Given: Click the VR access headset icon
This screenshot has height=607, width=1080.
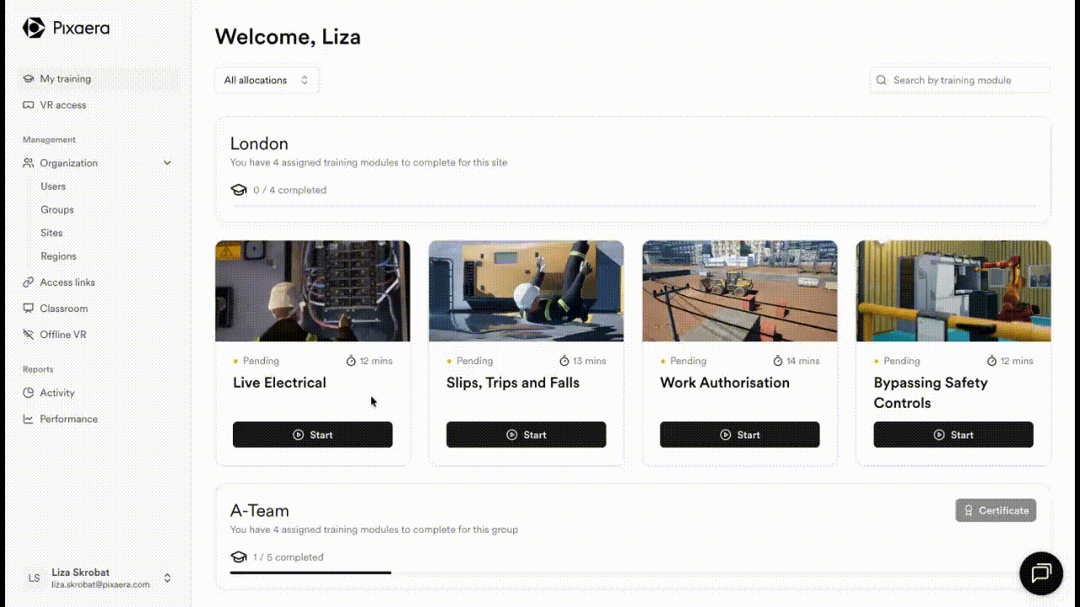Looking at the screenshot, I should pyautogui.click(x=29, y=105).
